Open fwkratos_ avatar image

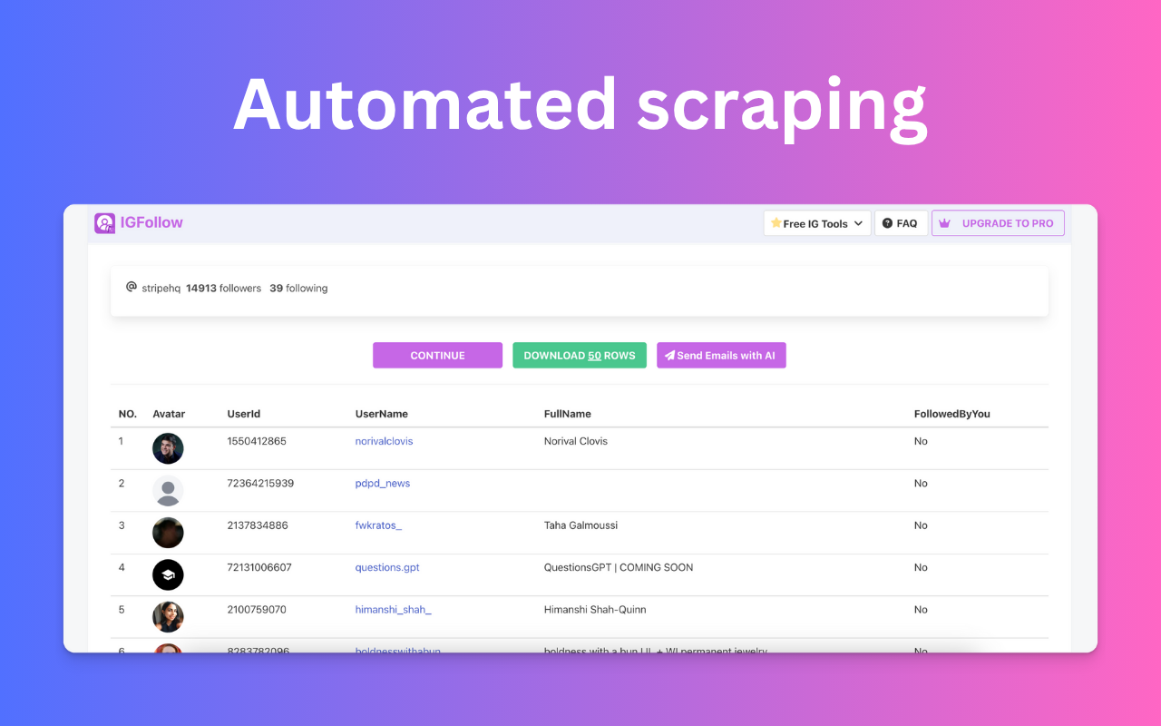(x=168, y=533)
